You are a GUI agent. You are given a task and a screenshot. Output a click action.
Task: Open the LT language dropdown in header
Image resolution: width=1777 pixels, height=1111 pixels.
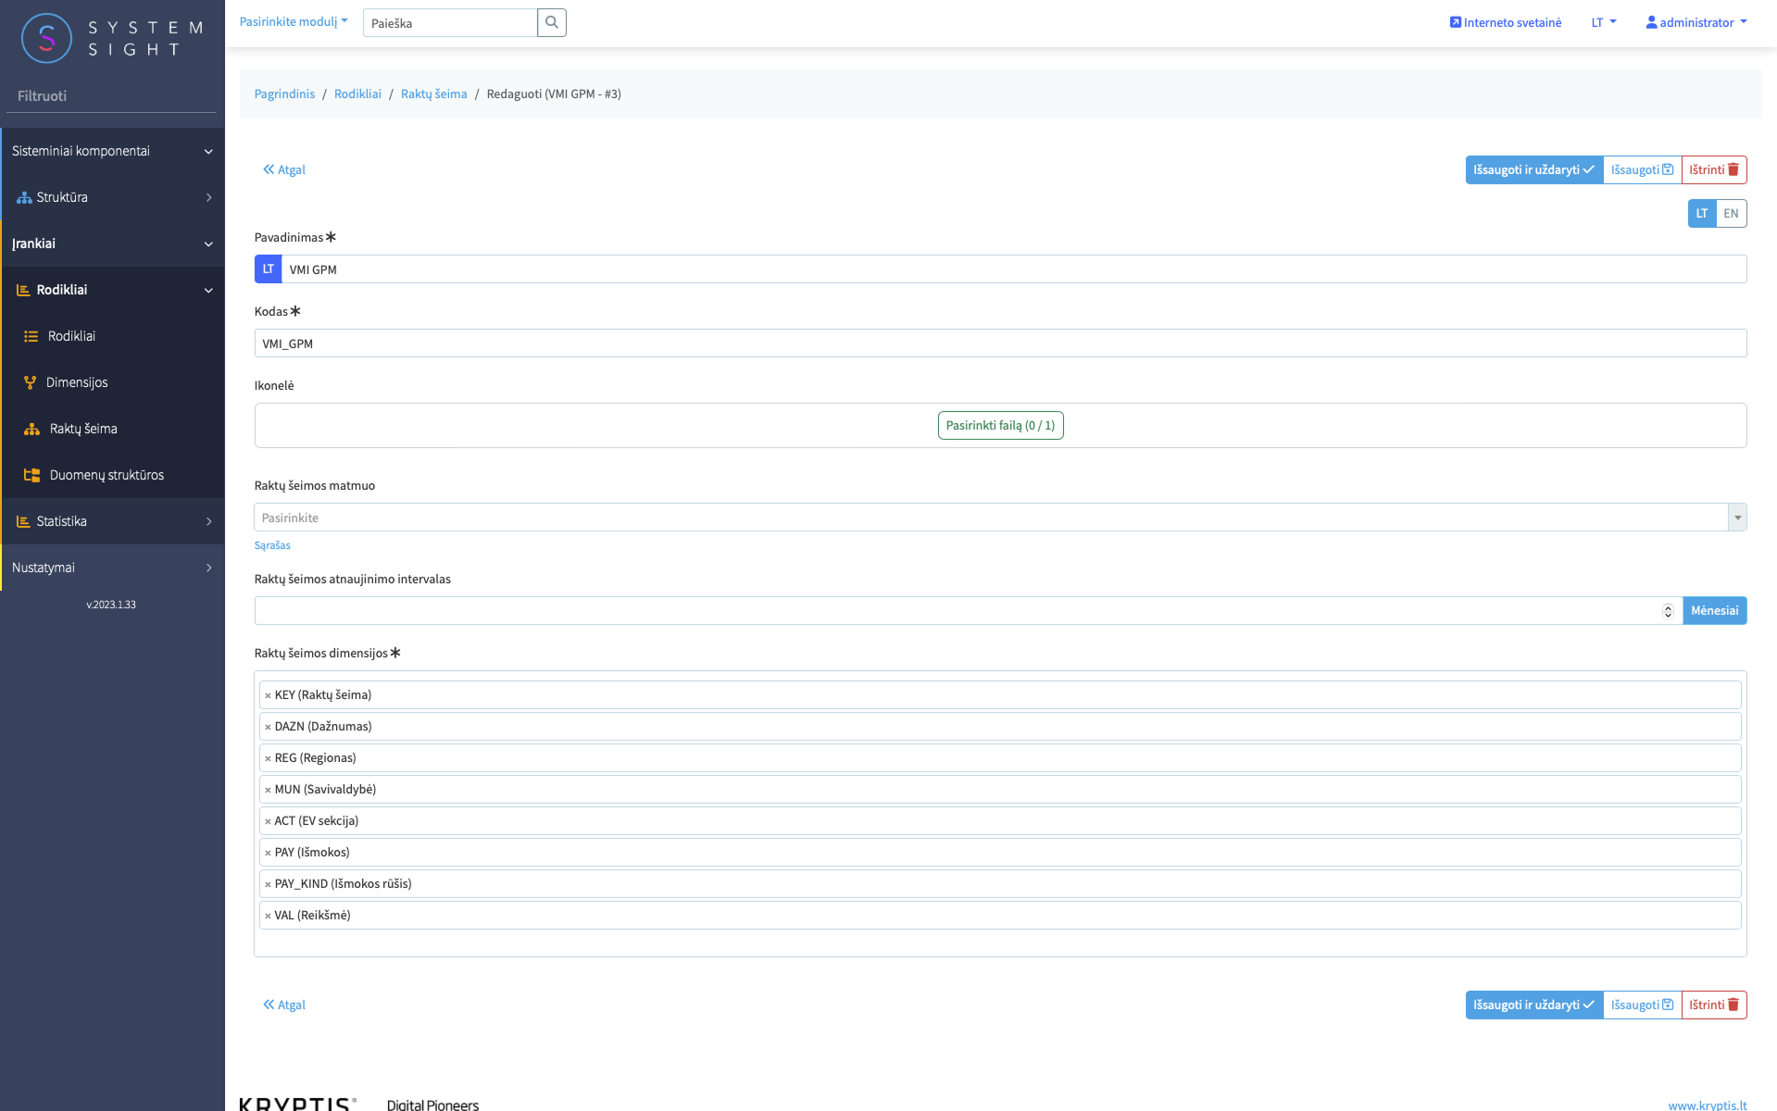pos(1604,22)
